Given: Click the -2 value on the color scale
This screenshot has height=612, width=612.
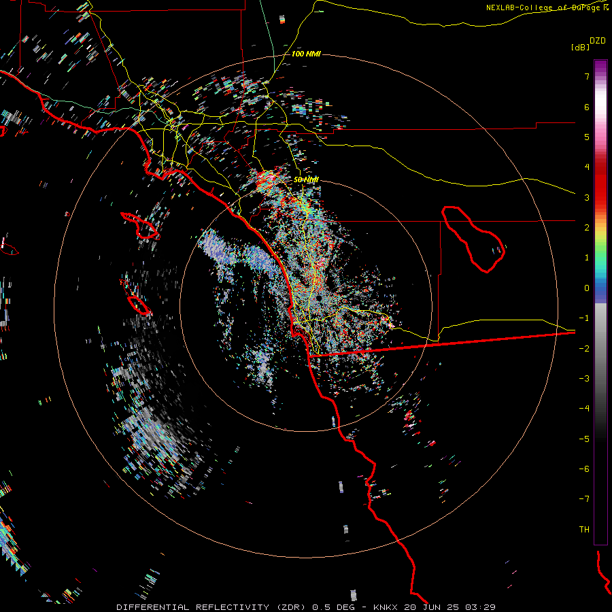Looking at the screenshot, I should point(584,349).
